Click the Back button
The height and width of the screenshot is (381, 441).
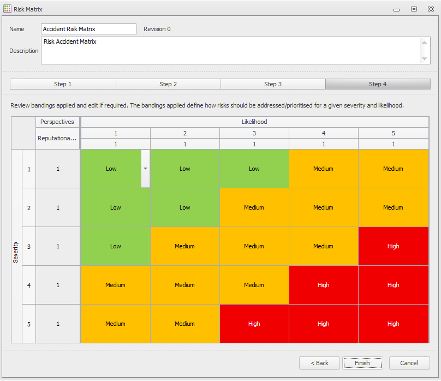point(319,363)
